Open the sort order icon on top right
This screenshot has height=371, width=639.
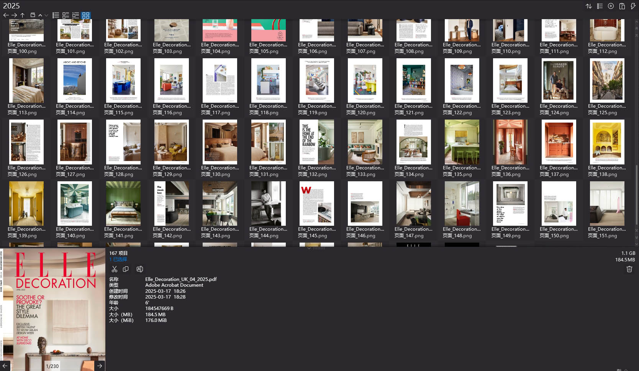[x=590, y=6]
